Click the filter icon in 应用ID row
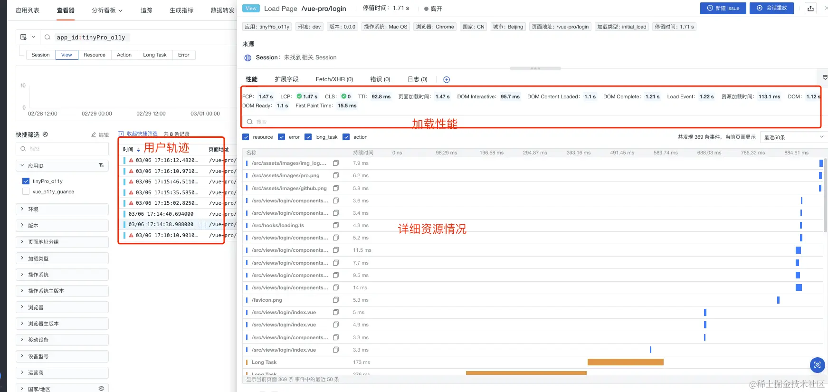 tap(101, 165)
